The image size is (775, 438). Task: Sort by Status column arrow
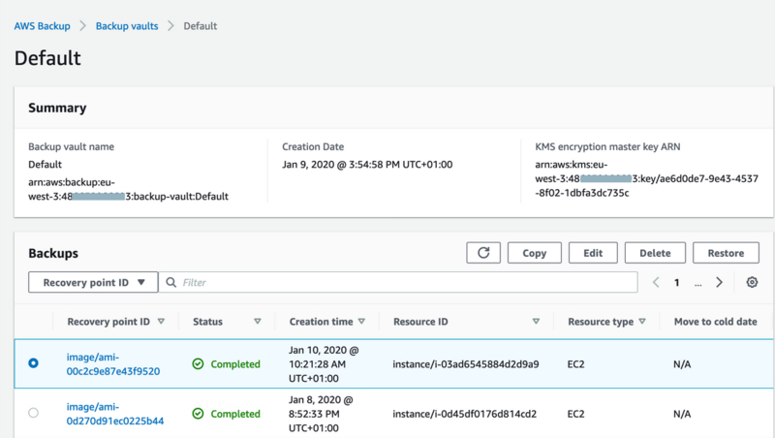[x=258, y=322]
